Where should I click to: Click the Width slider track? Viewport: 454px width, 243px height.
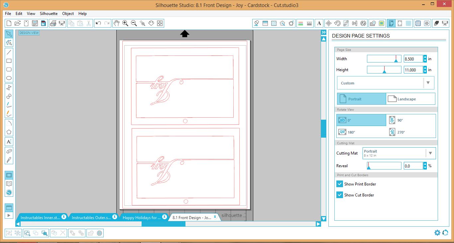[x=384, y=59]
